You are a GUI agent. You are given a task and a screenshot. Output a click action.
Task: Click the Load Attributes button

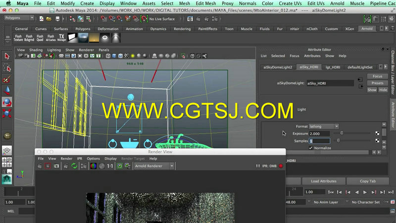(x=324, y=181)
